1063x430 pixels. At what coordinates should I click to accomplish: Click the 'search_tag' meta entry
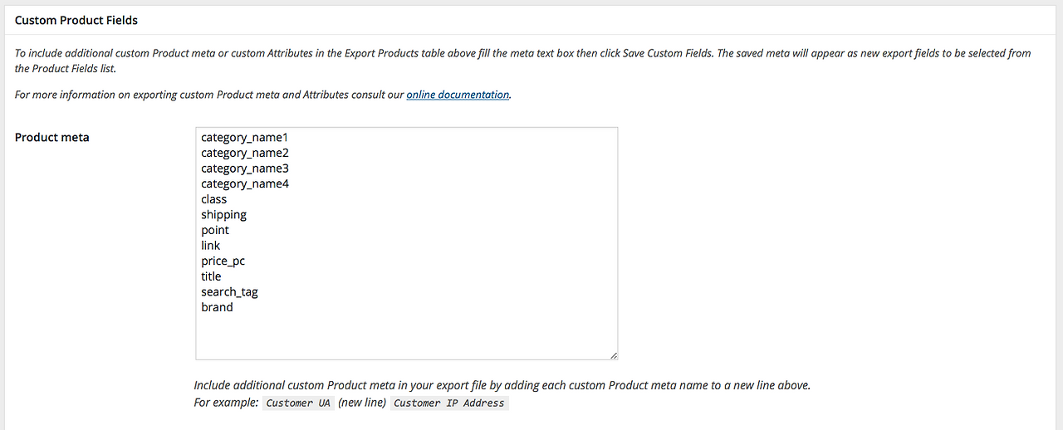pos(229,292)
